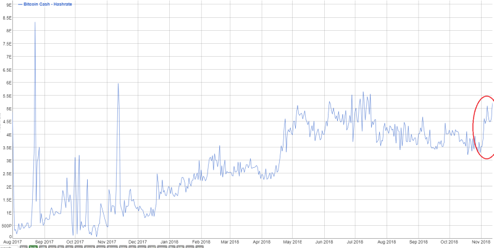Click the 9E y-axis label
Screen dimensions: 494x248
point(9,4)
